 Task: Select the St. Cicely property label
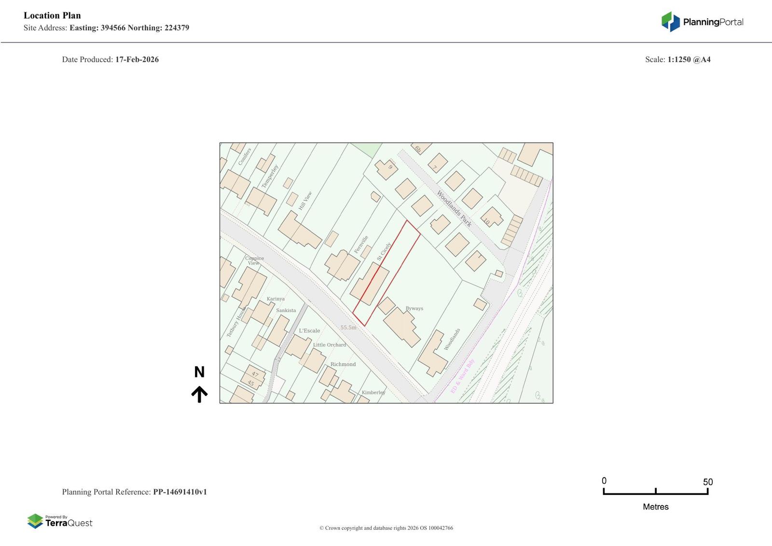384,252
